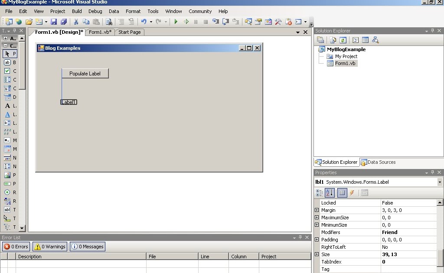Screen dimensions: 444x273
Task: Select the Label control (A icon) in Toolbox
Action: 10,106
